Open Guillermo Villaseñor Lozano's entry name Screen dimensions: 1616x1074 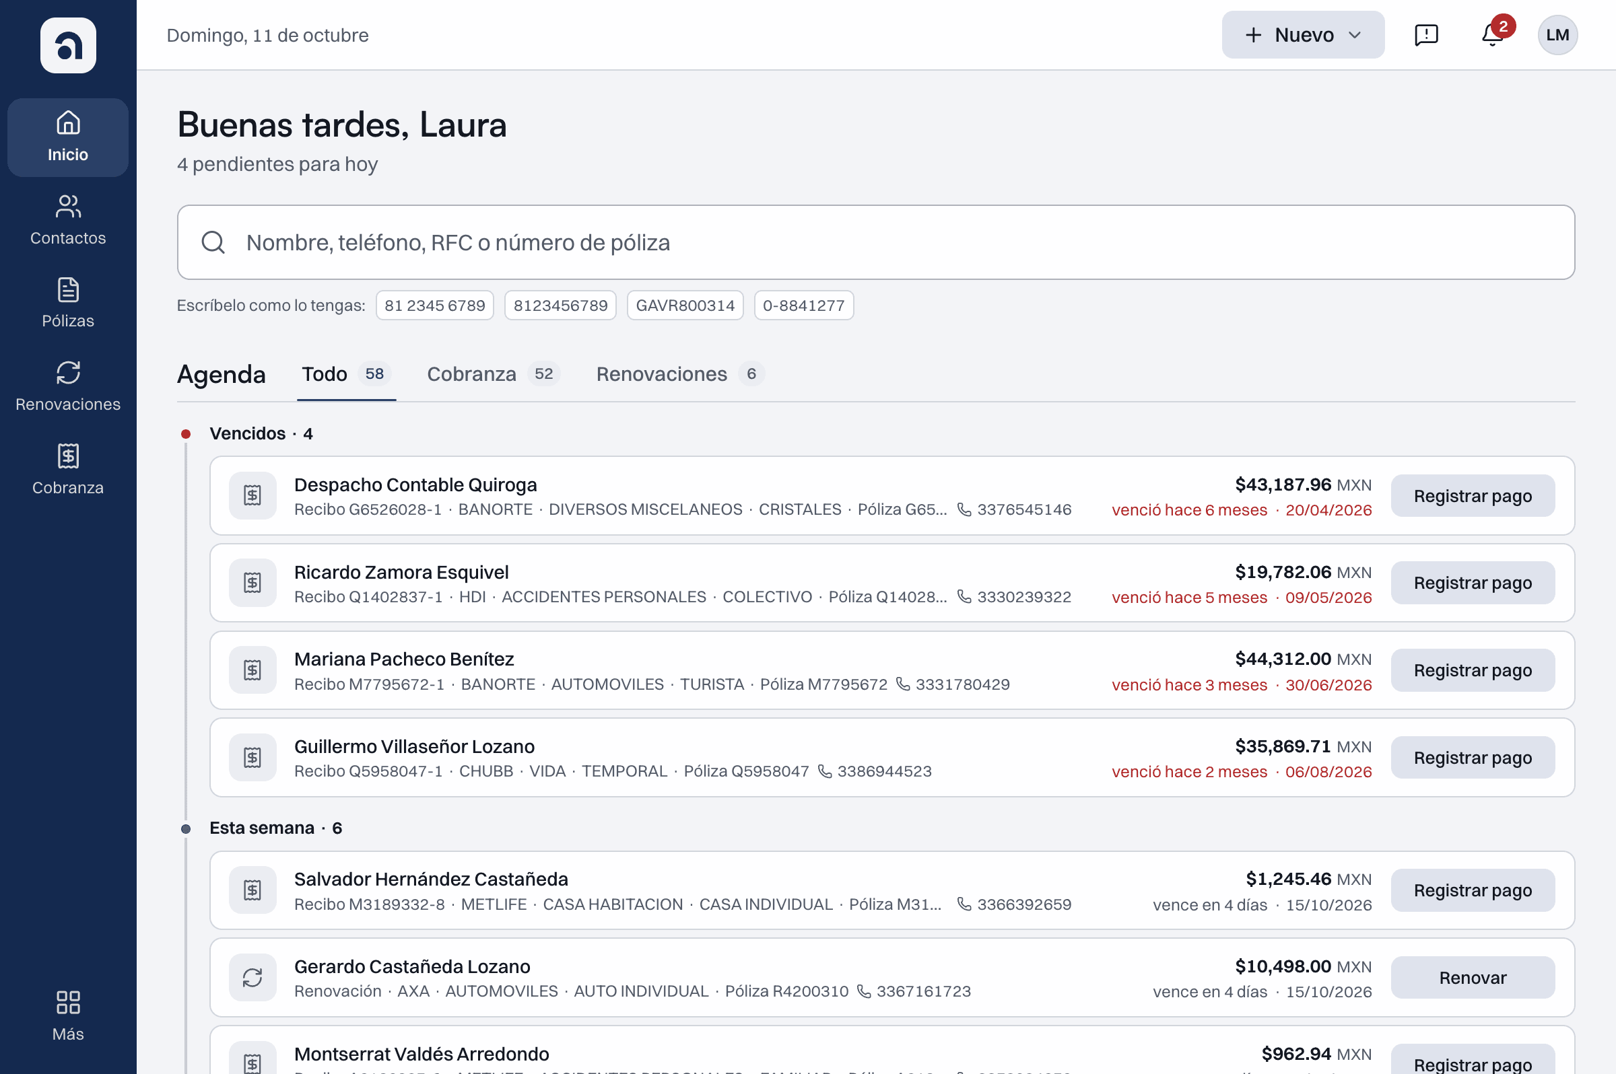tap(414, 746)
